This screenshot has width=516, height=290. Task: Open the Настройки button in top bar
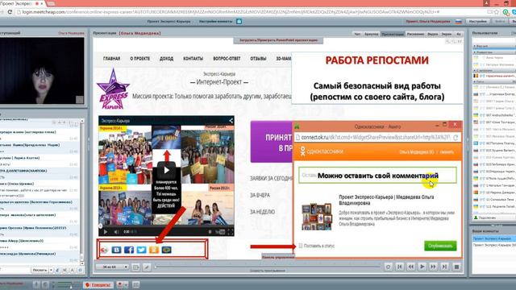pyautogui.click(x=478, y=22)
